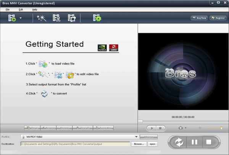Click the Register button
Screen dimensions: 229x155
pyautogui.click(x=218, y=18)
